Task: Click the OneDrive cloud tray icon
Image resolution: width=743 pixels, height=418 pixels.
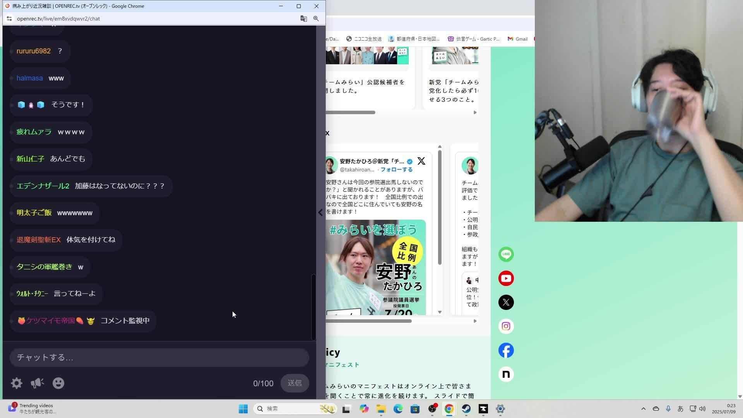Action: click(x=656, y=409)
